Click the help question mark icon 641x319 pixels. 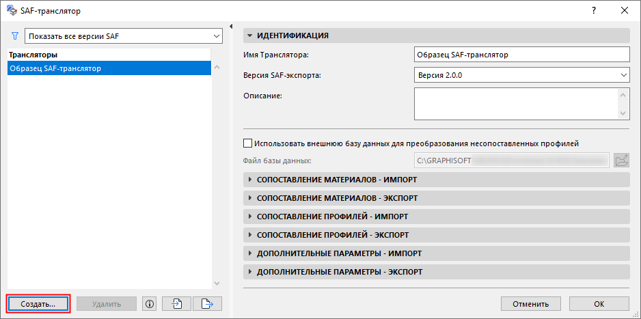pyautogui.click(x=593, y=10)
